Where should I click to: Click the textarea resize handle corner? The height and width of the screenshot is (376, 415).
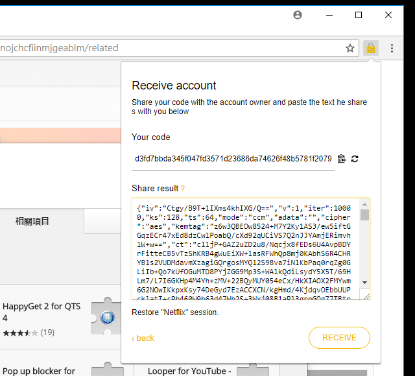pos(366,296)
